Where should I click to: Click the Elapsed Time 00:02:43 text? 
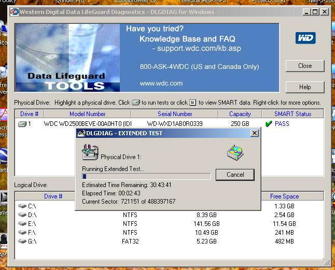tap(111, 193)
